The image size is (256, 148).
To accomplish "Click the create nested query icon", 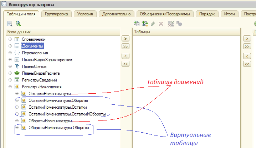I will coord(137,24).
